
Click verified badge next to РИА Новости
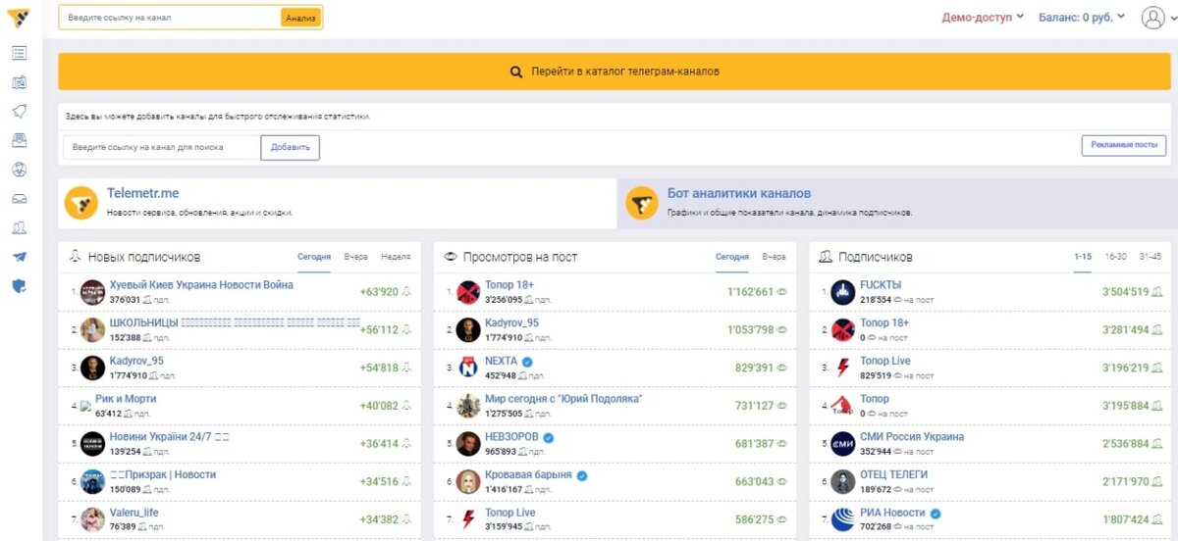pos(936,514)
